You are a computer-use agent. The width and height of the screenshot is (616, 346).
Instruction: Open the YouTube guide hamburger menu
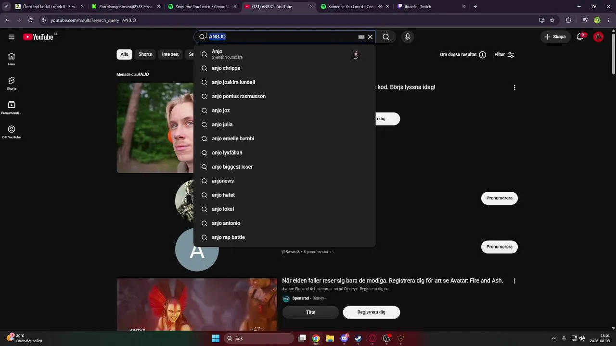11,37
